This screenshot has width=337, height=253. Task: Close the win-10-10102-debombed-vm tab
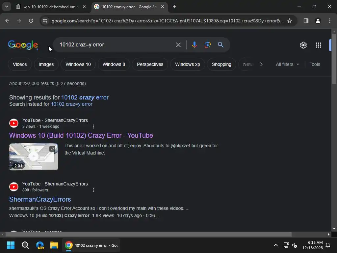coord(84,7)
